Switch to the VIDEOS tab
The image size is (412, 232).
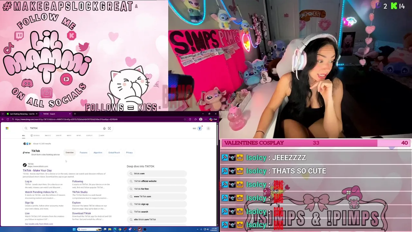59,135
